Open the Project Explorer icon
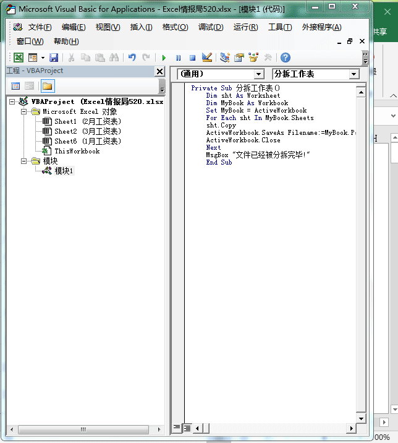The width and height of the screenshot is (398, 443). 225,58
